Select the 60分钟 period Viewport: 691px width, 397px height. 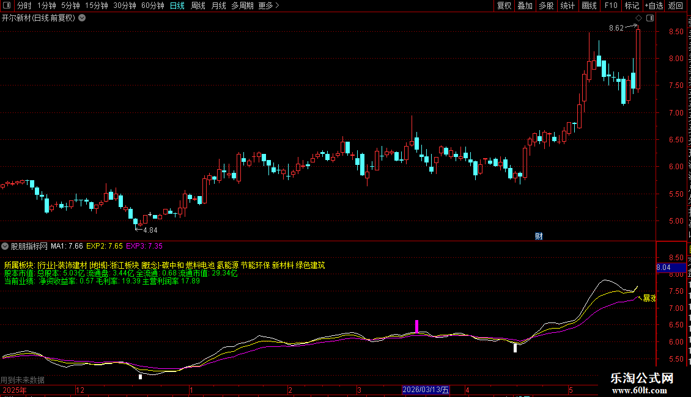point(153,5)
